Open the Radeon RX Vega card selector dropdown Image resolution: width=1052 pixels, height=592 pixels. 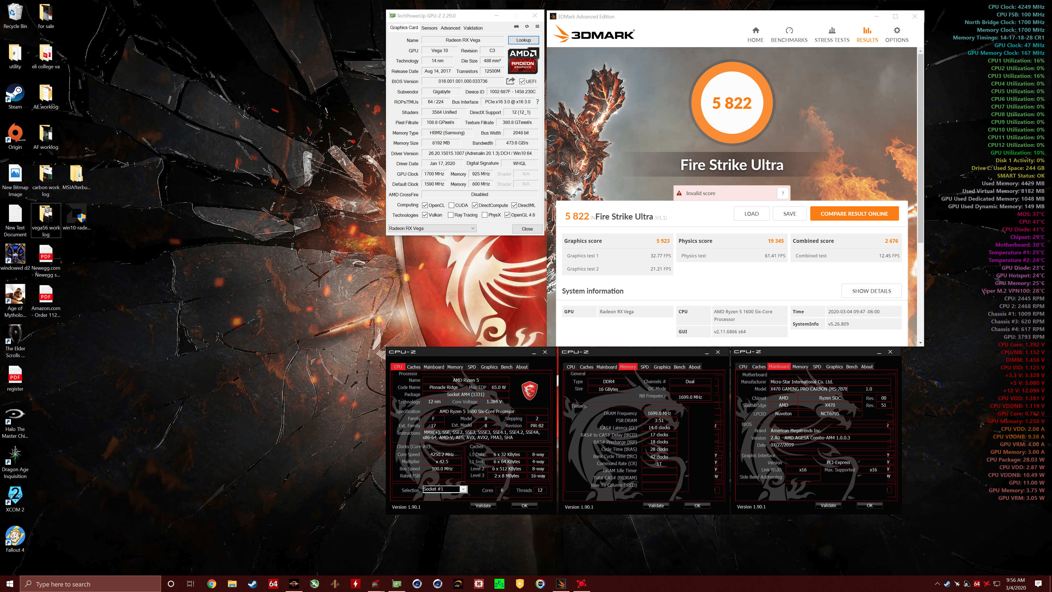(472, 228)
